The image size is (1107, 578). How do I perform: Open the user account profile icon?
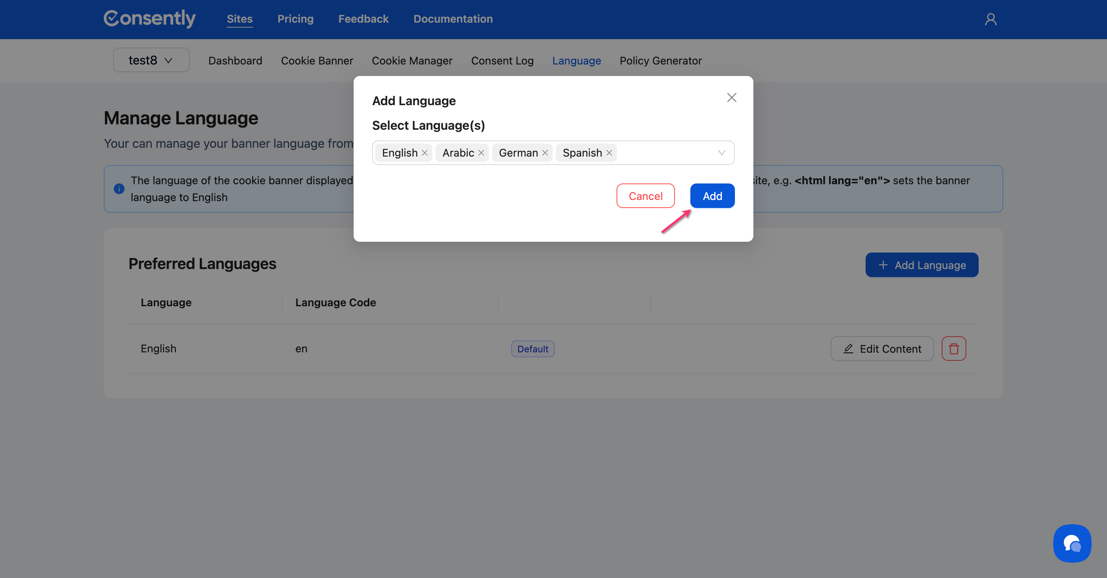click(991, 19)
